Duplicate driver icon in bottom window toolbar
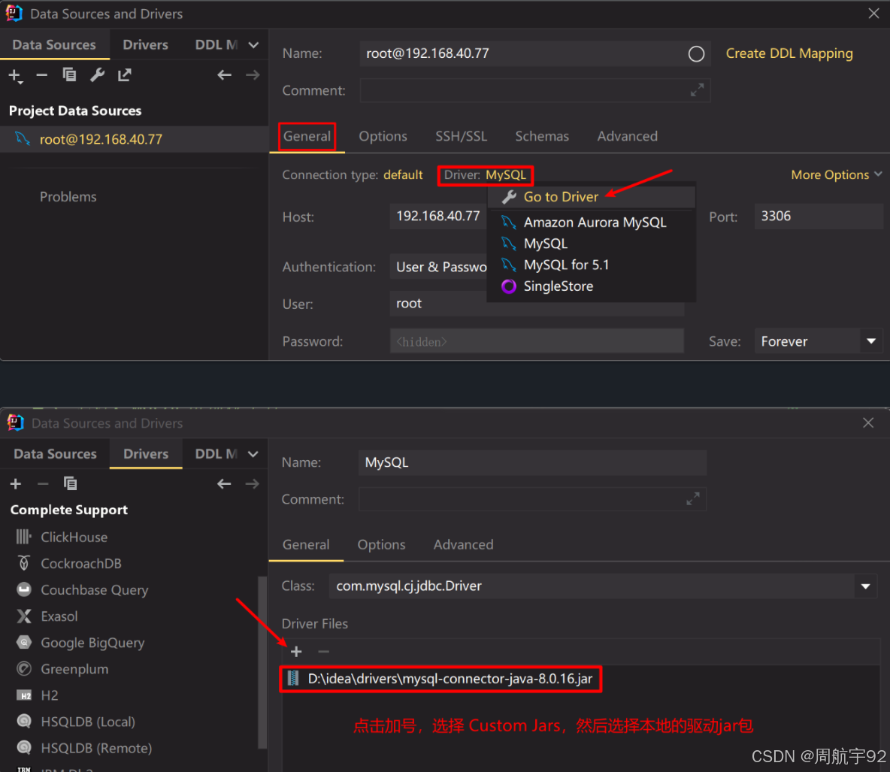Screen dimensions: 890x772 [70, 483]
